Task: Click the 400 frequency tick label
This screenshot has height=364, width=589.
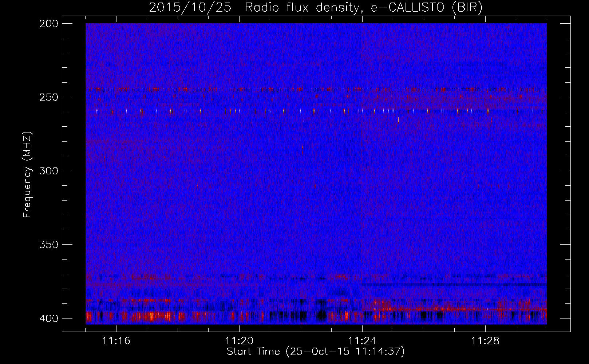Action: click(49, 318)
